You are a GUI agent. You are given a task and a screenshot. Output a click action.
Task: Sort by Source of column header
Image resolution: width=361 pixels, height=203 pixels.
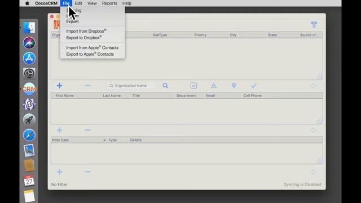click(309, 35)
